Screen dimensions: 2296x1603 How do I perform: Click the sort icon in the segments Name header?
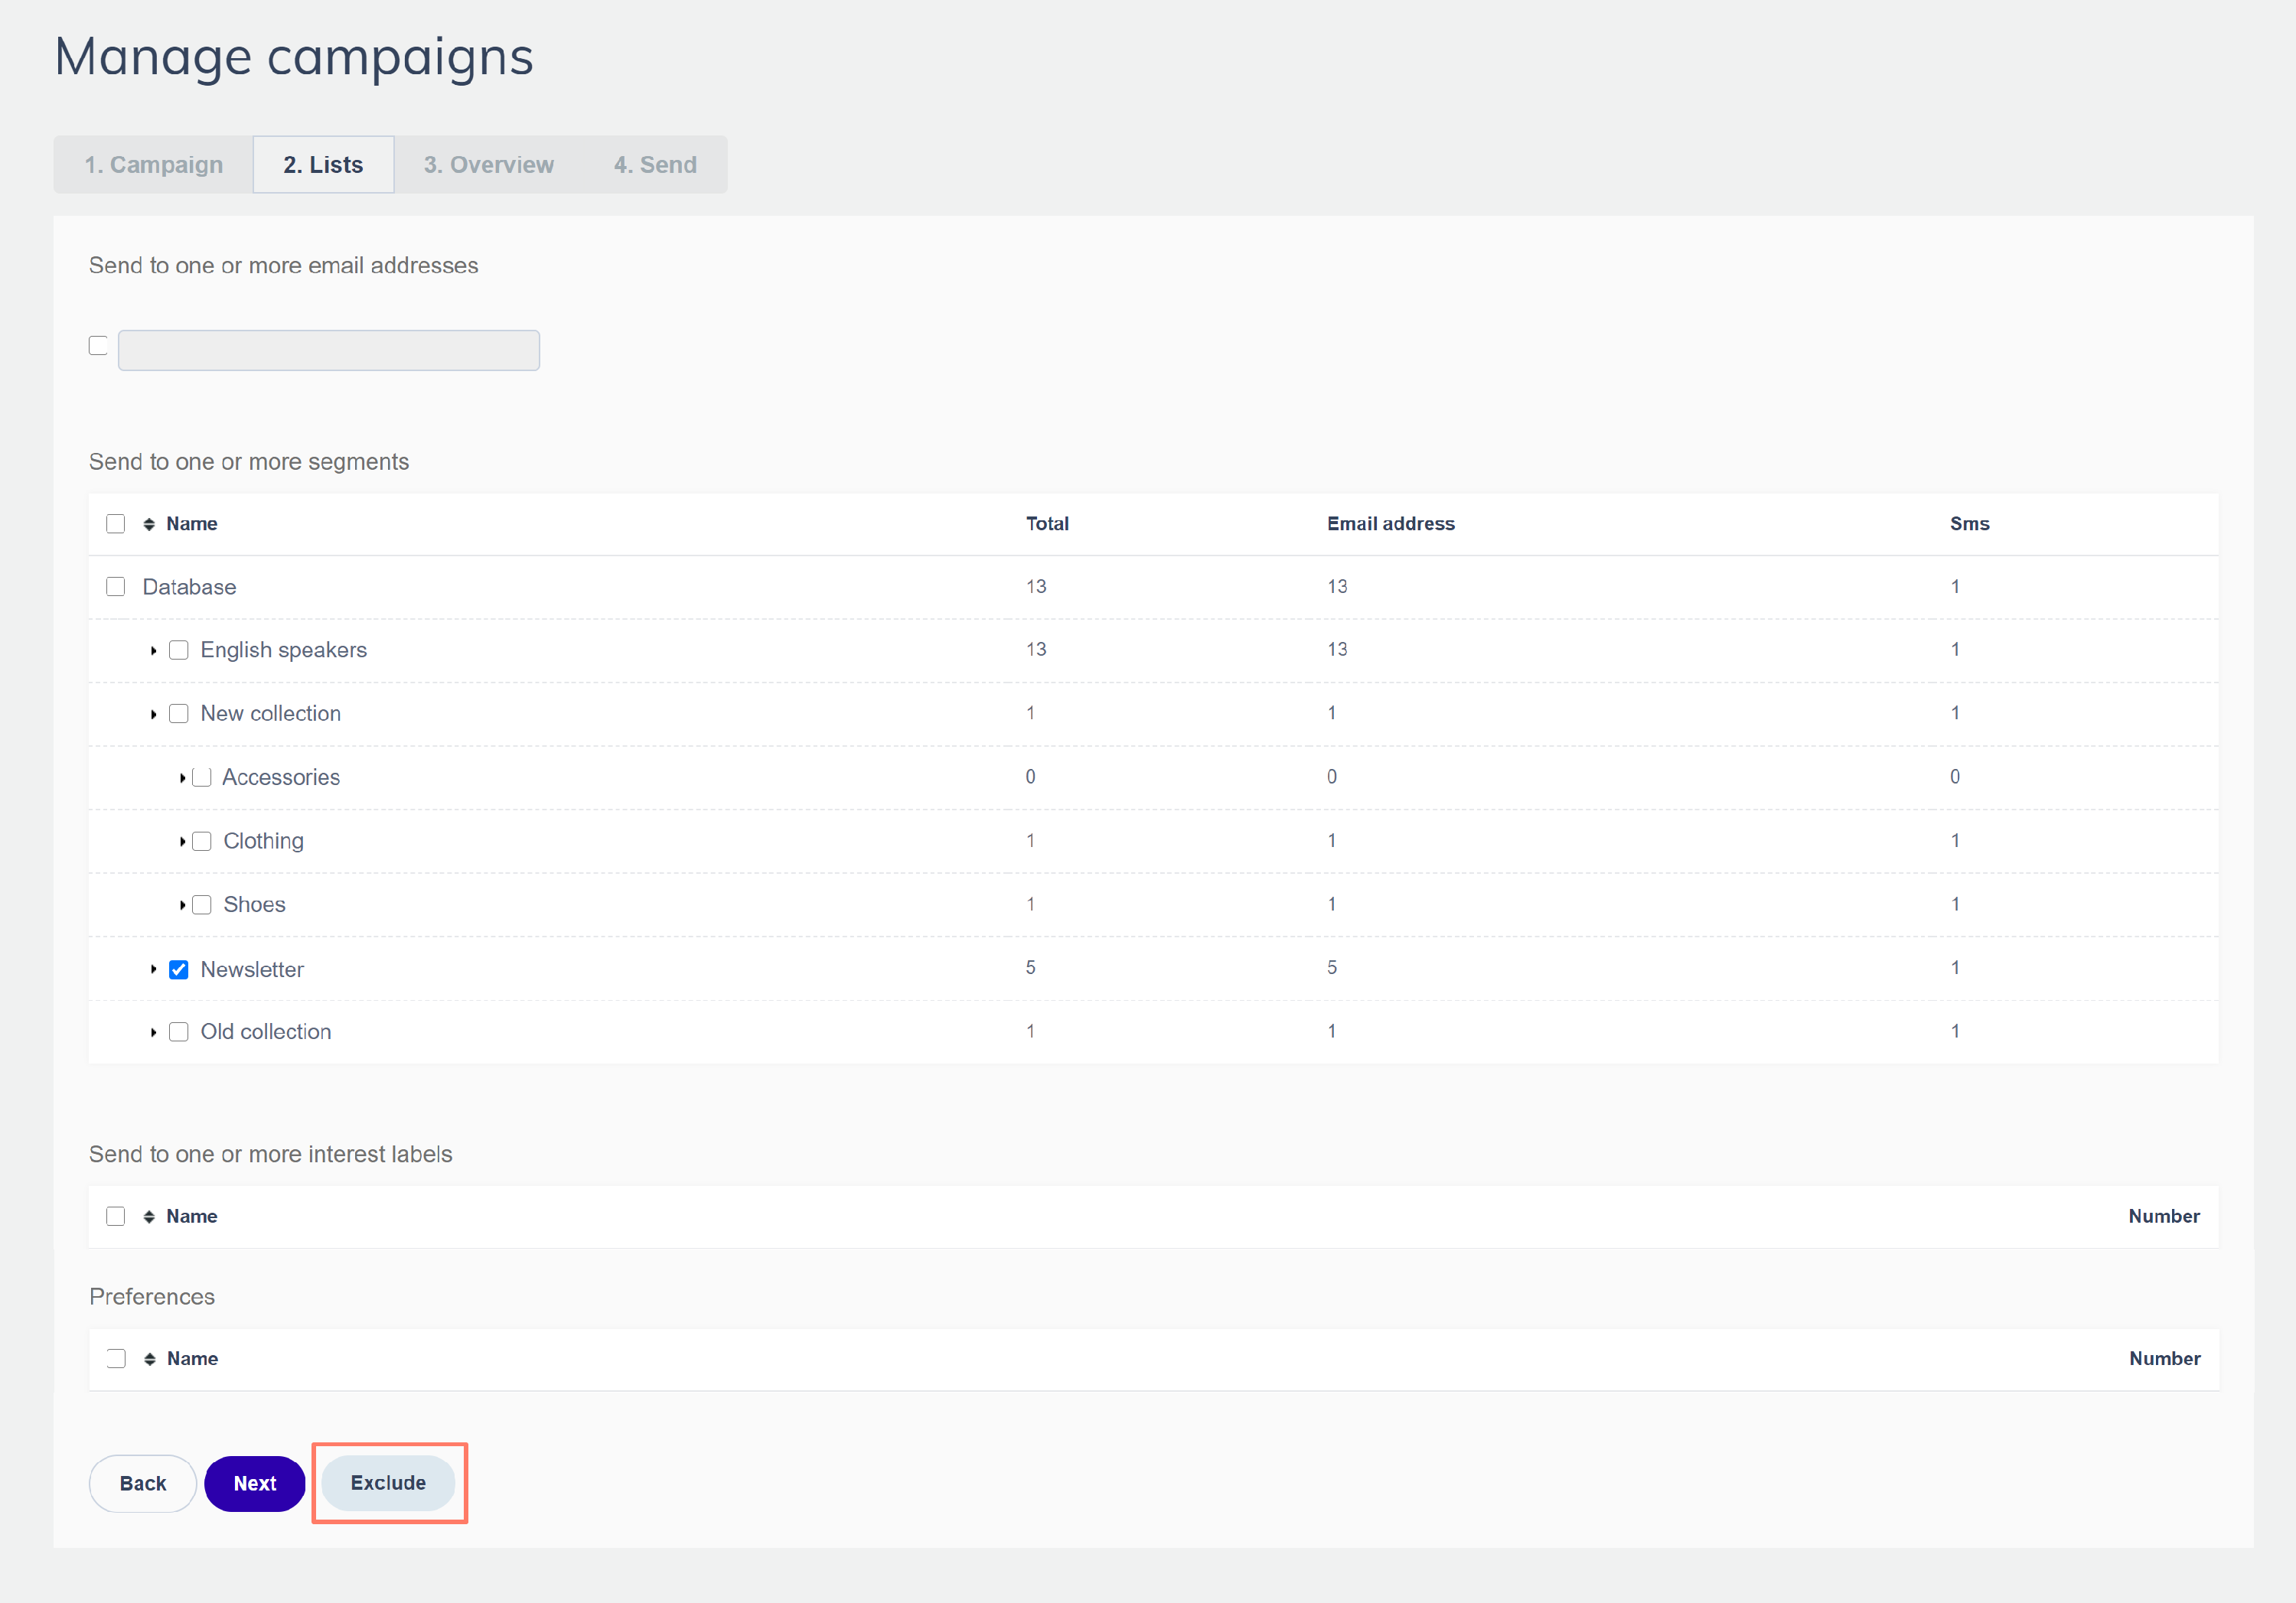149,524
